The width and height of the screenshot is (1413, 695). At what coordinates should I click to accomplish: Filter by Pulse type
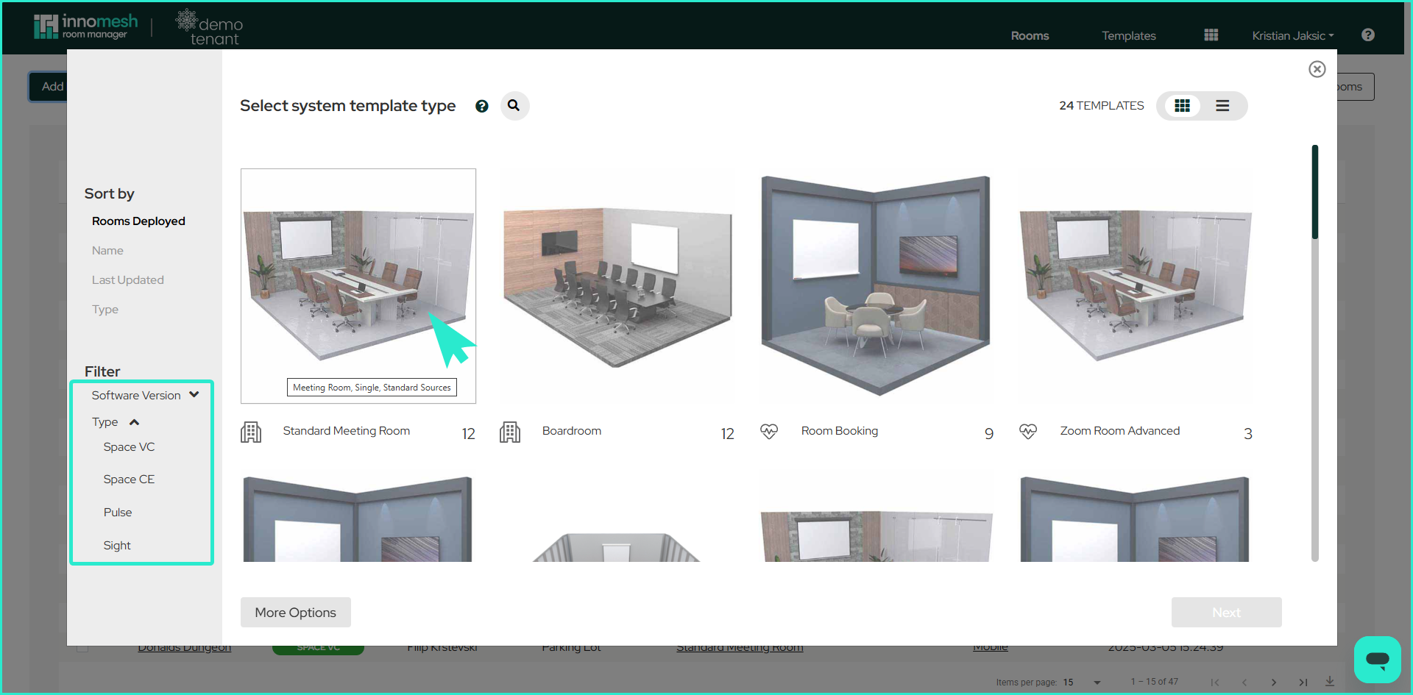(118, 513)
